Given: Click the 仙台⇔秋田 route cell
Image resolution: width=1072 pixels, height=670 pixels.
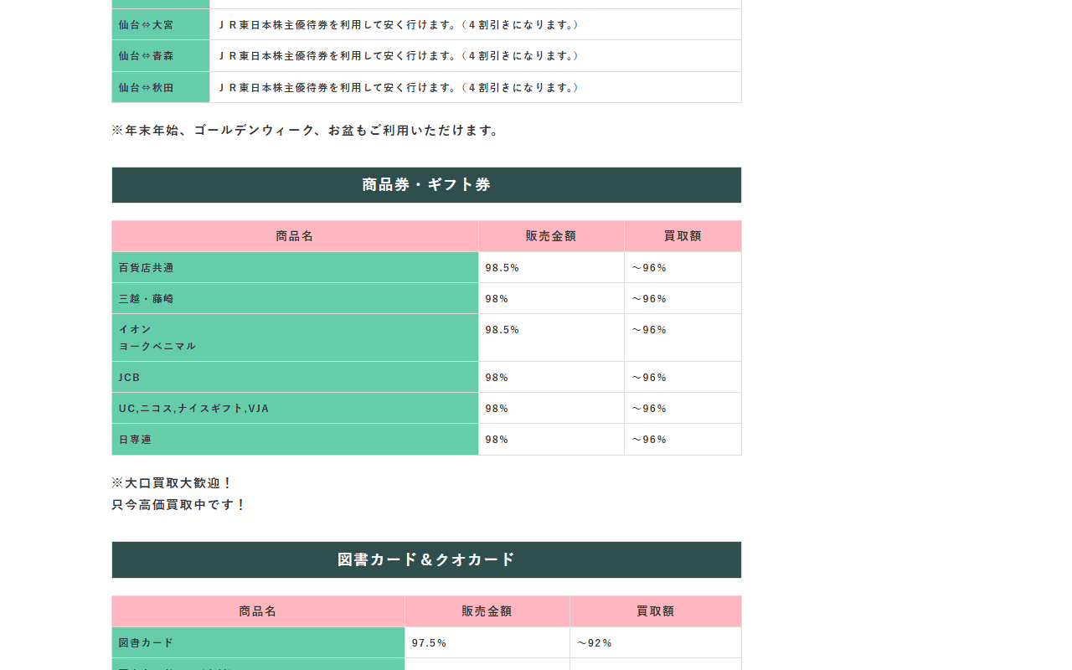Looking at the screenshot, I should [161, 87].
